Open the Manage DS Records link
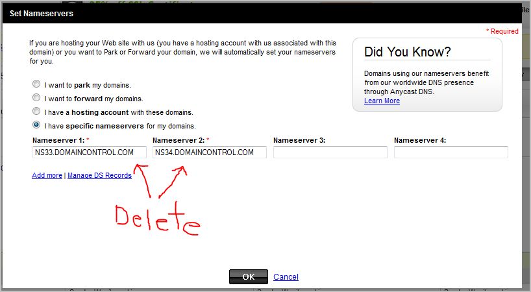Viewport: 531px width, 292px height. click(99, 175)
